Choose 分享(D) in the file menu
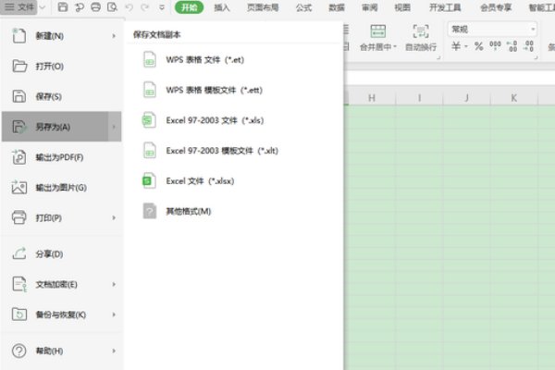Image resolution: width=555 pixels, height=370 pixels. [x=62, y=253]
